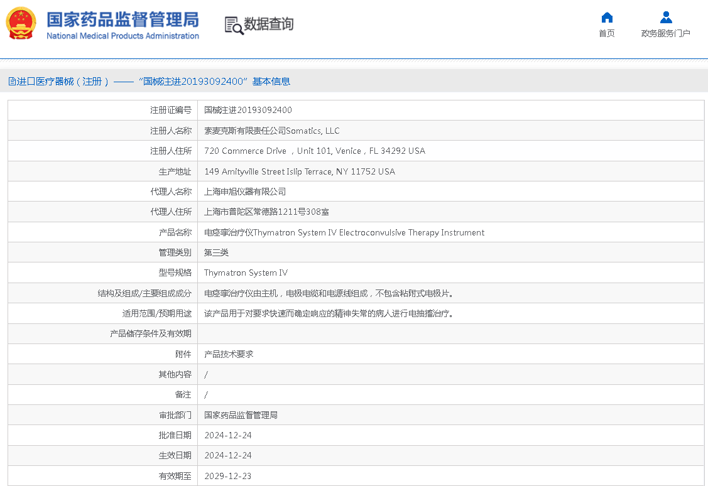The image size is (708, 486).
Task: Click the expiry date 2029-12-23
Action: [227, 476]
